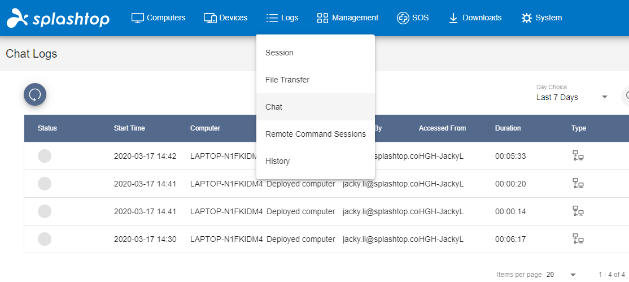629x282 pixels.
Task: Open the Computers section
Action: [x=159, y=18]
